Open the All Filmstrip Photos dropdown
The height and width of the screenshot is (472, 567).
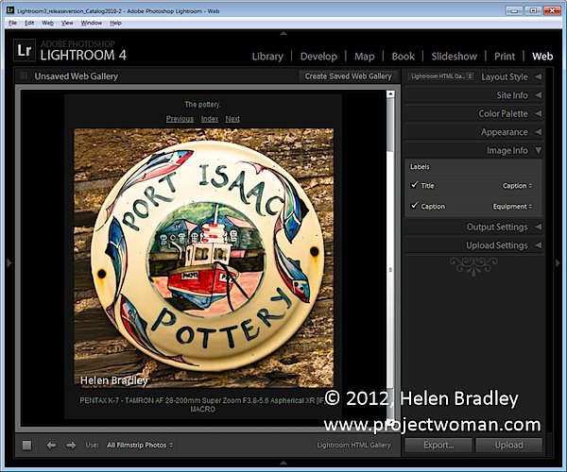(140, 445)
